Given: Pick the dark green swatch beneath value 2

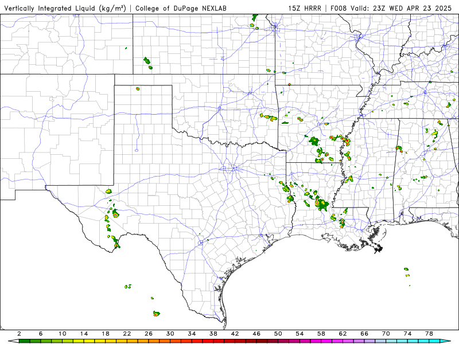Looking at the screenshot, I should (x=24, y=341).
